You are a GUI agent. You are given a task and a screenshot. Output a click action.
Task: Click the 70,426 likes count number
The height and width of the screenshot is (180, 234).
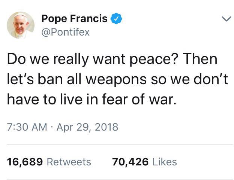tap(130, 162)
